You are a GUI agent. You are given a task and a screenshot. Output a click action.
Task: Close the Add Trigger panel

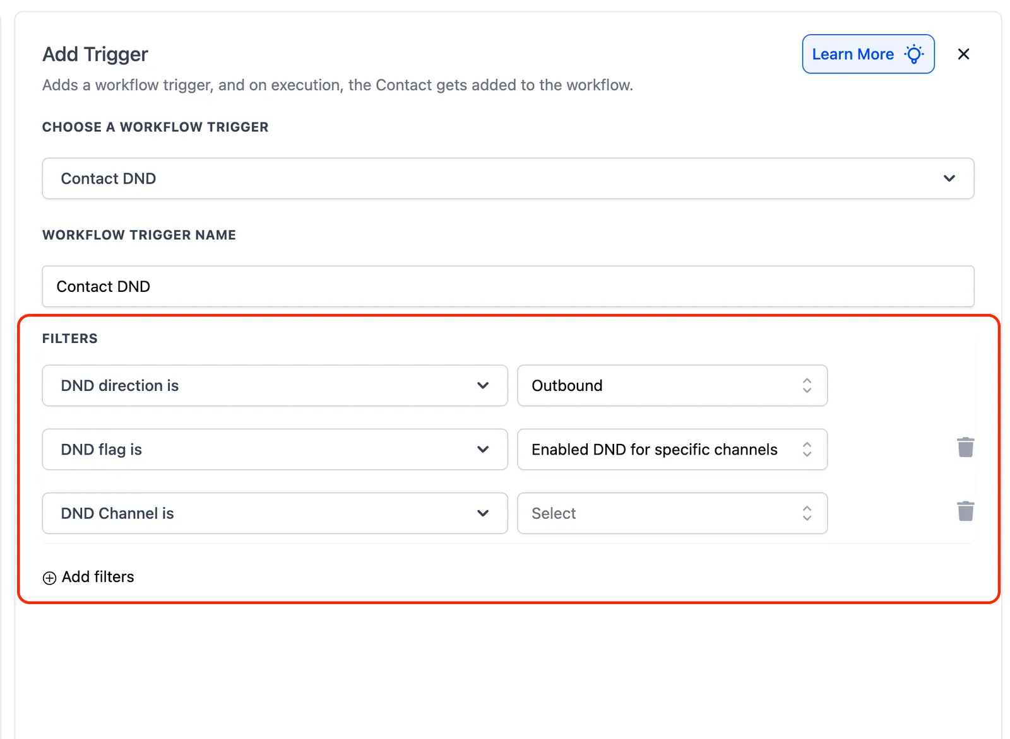963,54
